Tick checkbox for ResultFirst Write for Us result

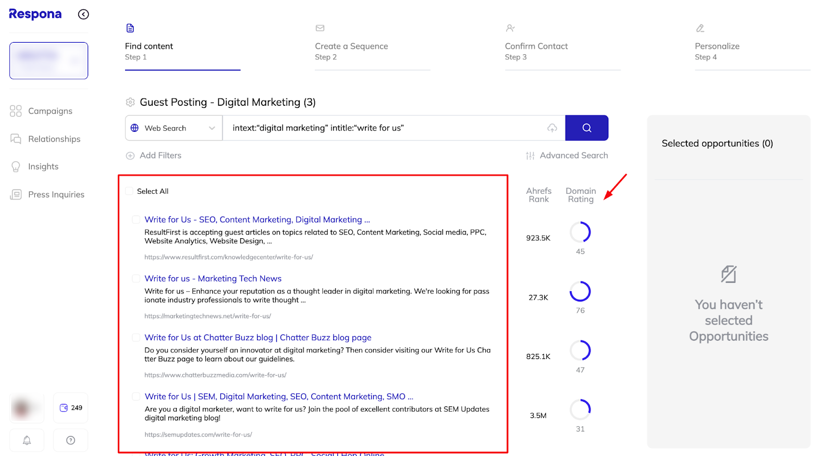pos(136,220)
